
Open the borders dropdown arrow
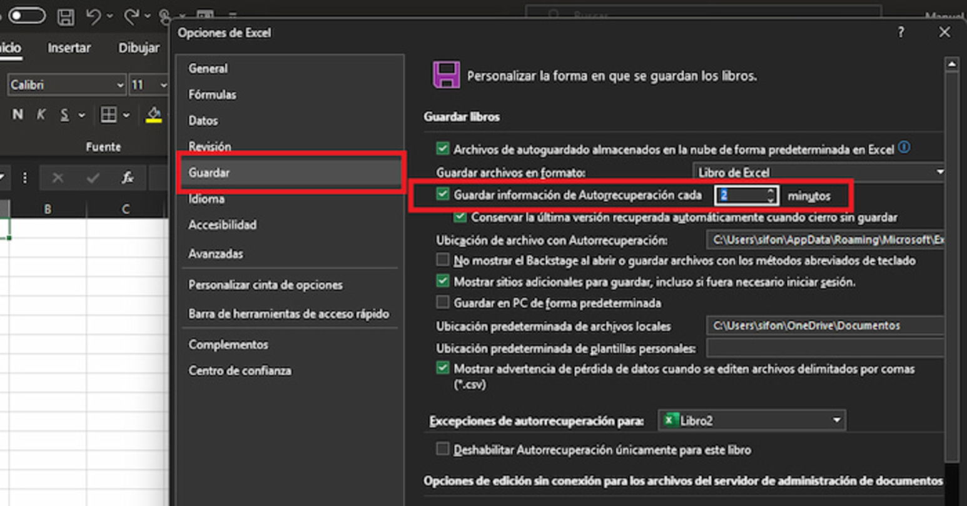pyautogui.click(x=126, y=115)
